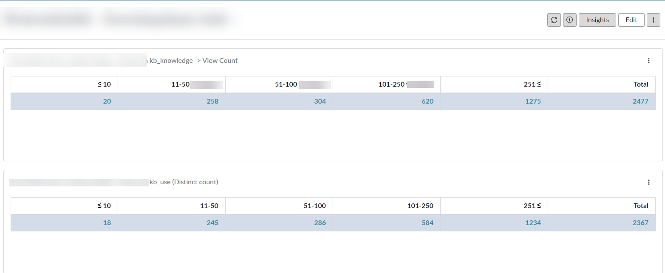
Task: Click the kb_knowledge -> View Count widget title
Action: point(193,61)
